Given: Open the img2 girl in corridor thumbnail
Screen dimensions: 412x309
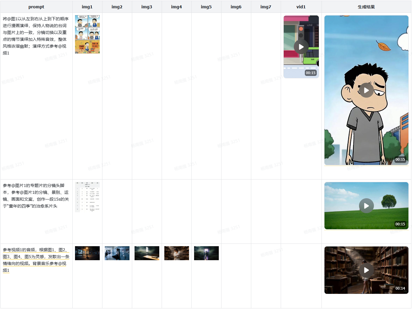Looking at the screenshot, I should 117,253.
